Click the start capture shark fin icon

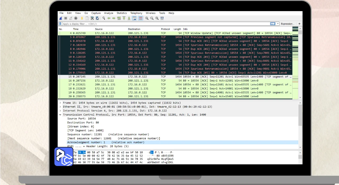tap(60, 18)
